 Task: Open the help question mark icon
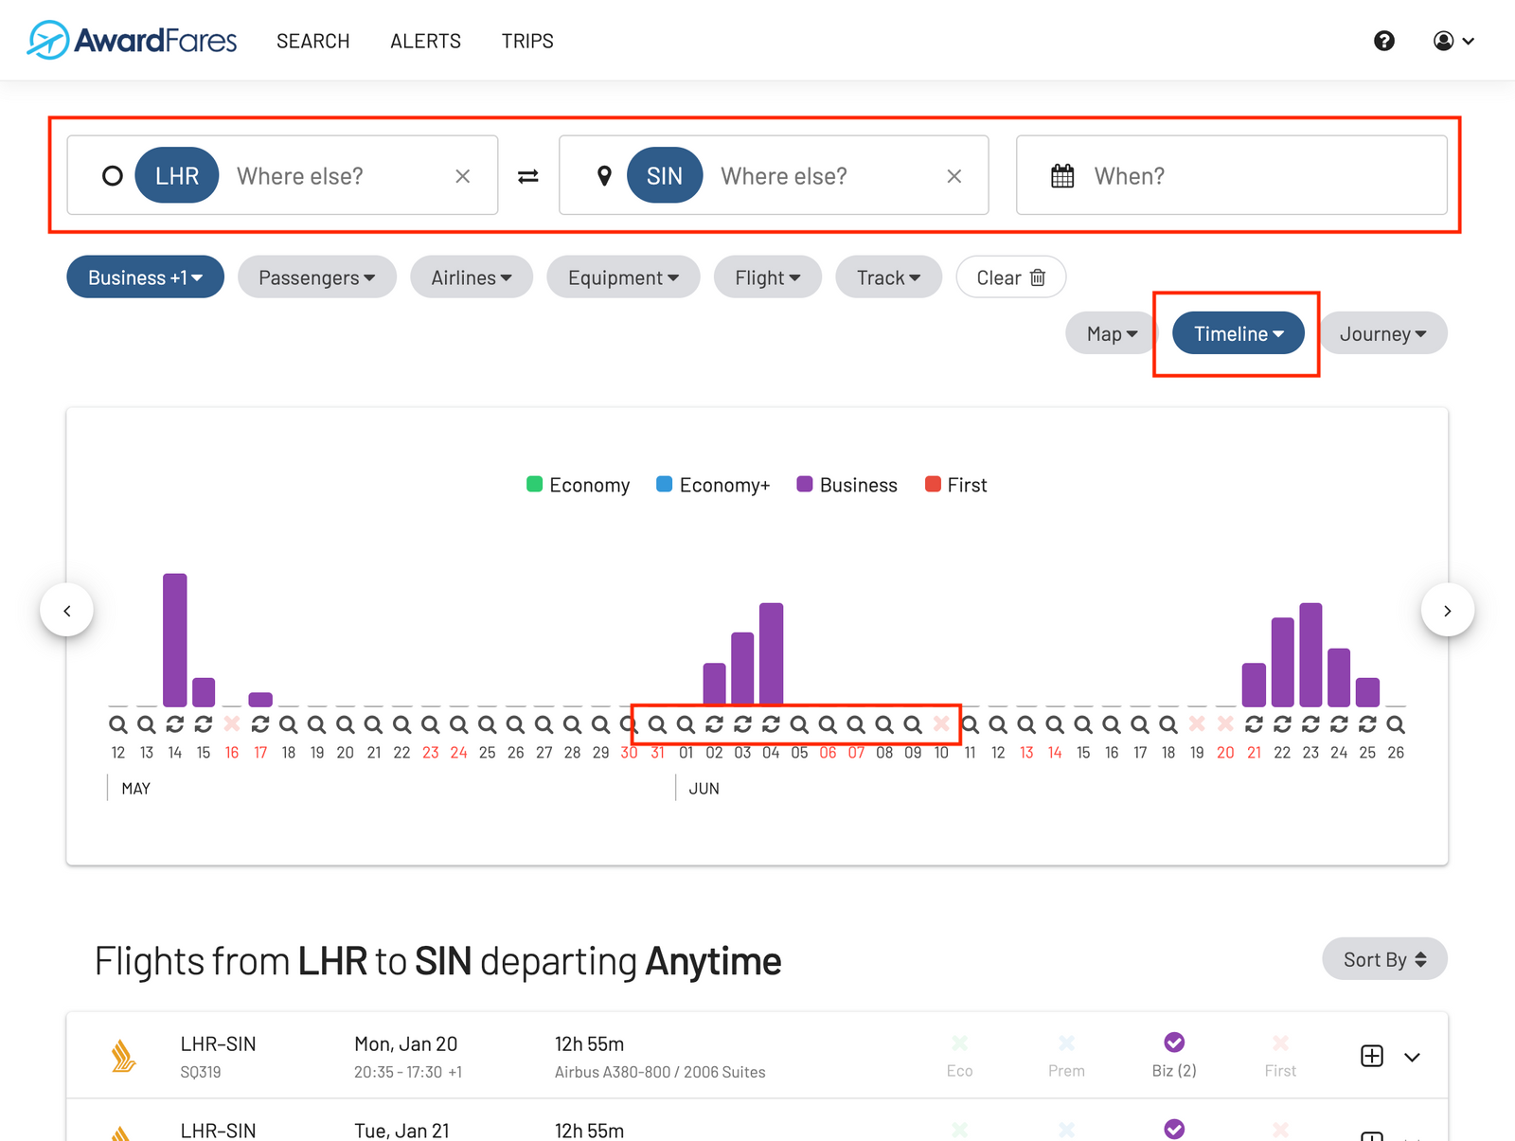point(1384,41)
